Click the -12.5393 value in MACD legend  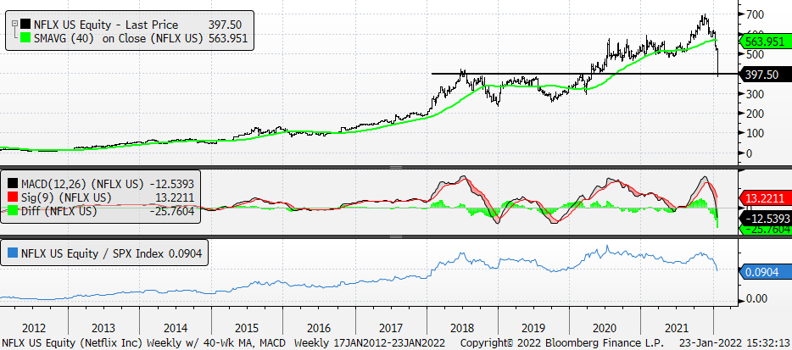pyautogui.click(x=172, y=183)
